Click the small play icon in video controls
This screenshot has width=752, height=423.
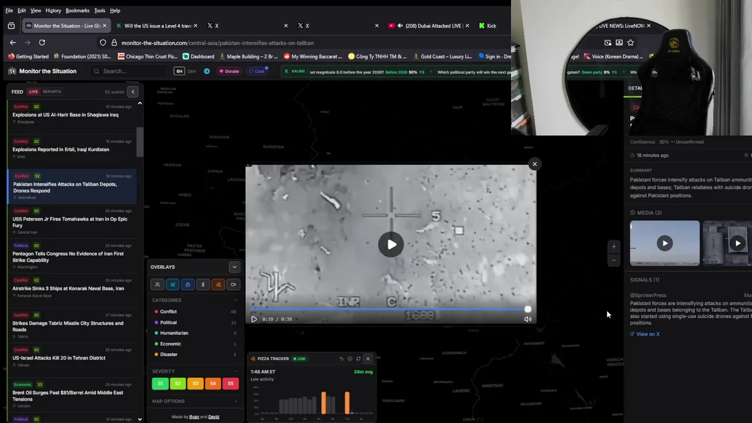[254, 319]
